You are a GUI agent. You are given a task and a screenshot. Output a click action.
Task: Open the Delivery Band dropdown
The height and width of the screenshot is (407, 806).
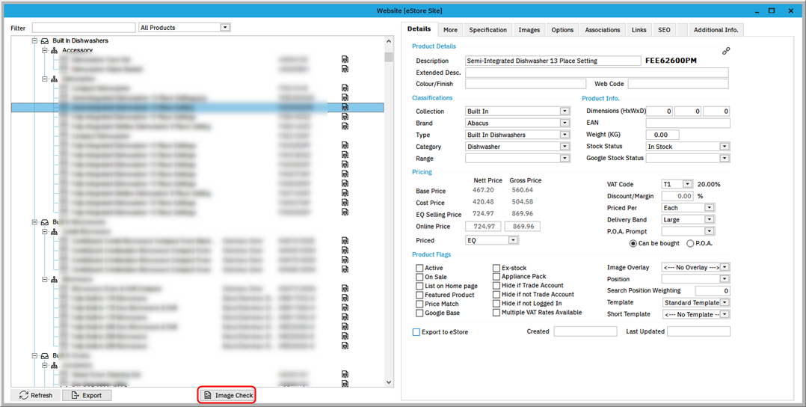tap(710, 220)
